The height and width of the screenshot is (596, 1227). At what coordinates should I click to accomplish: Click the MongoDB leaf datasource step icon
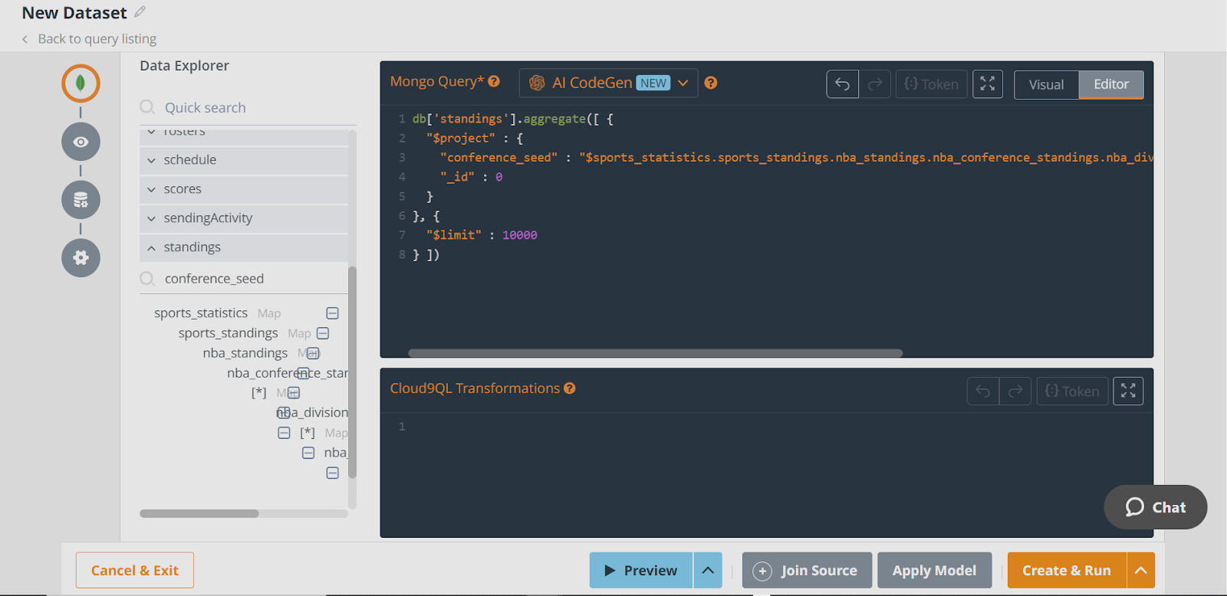coord(81,83)
